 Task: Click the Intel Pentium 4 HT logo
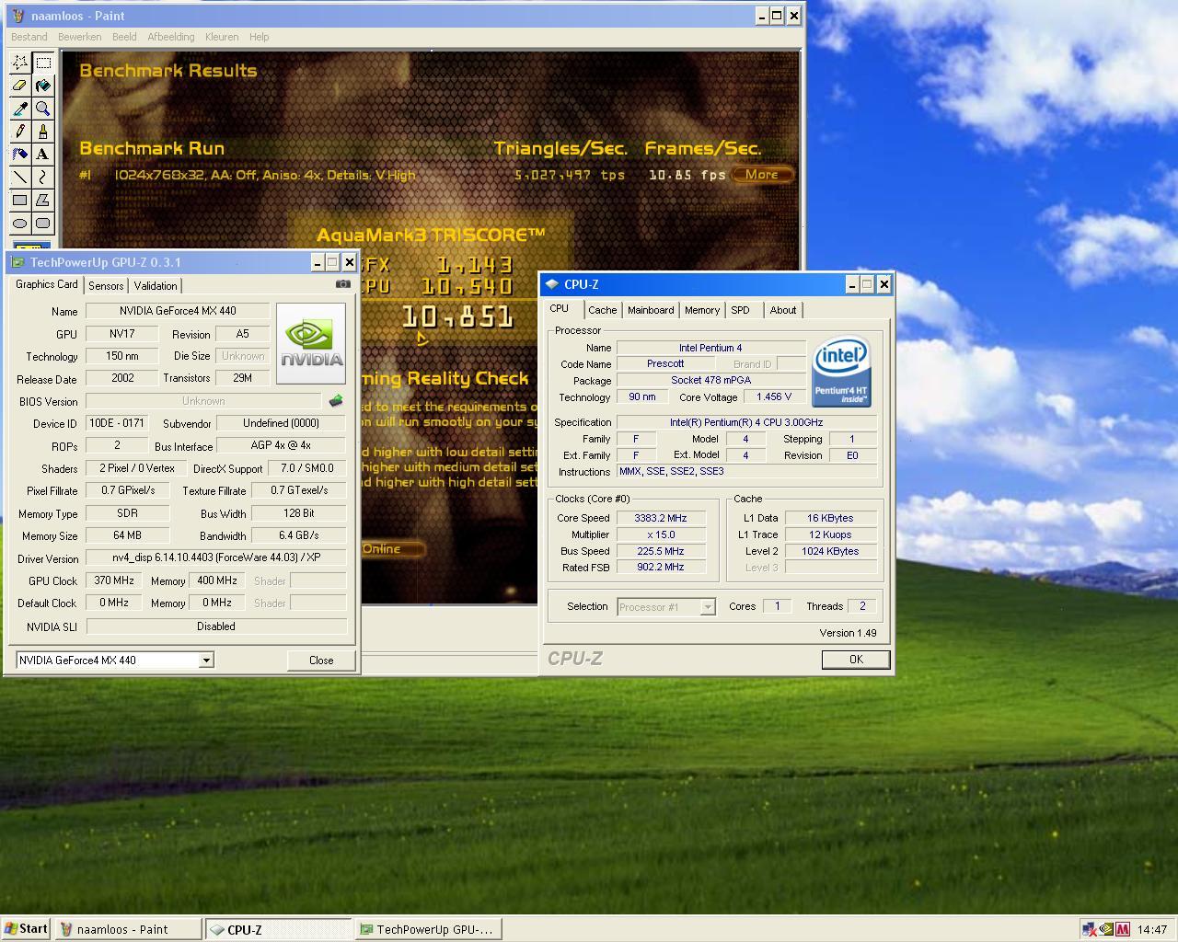tap(841, 372)
